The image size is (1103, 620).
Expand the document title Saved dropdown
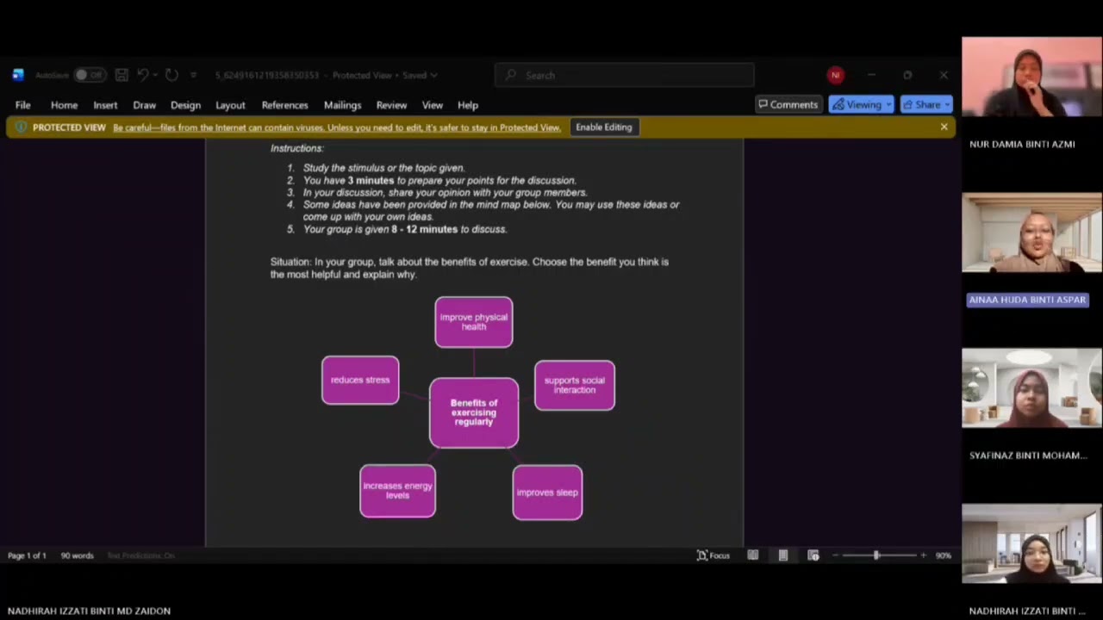[x=433, y=75]
